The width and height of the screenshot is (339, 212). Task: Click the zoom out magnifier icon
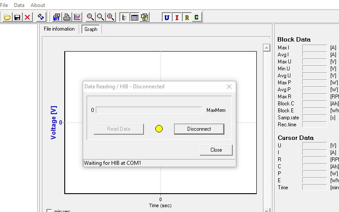coord(90,17)
